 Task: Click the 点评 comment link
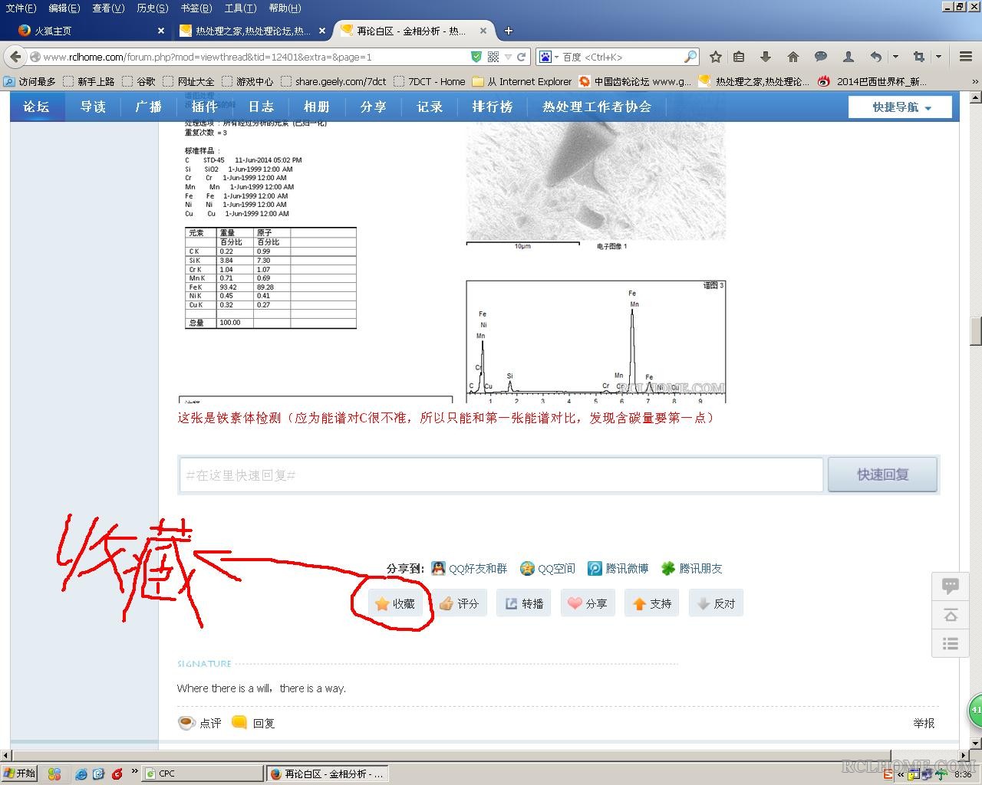[x=199, y=723]
